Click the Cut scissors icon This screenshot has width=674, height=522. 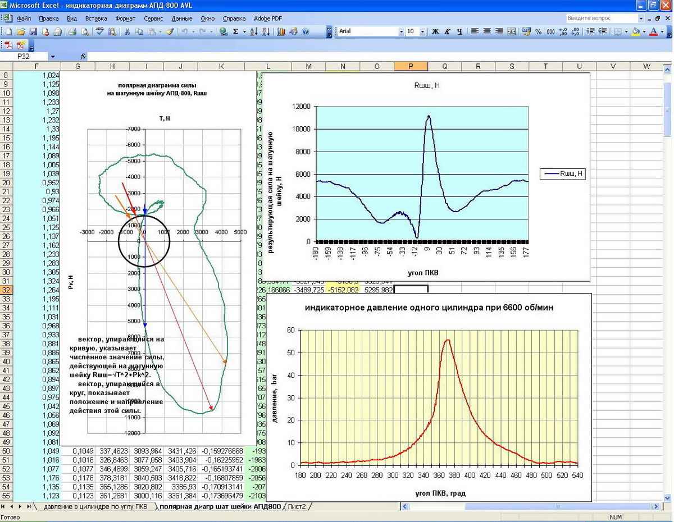coord(127,32)
